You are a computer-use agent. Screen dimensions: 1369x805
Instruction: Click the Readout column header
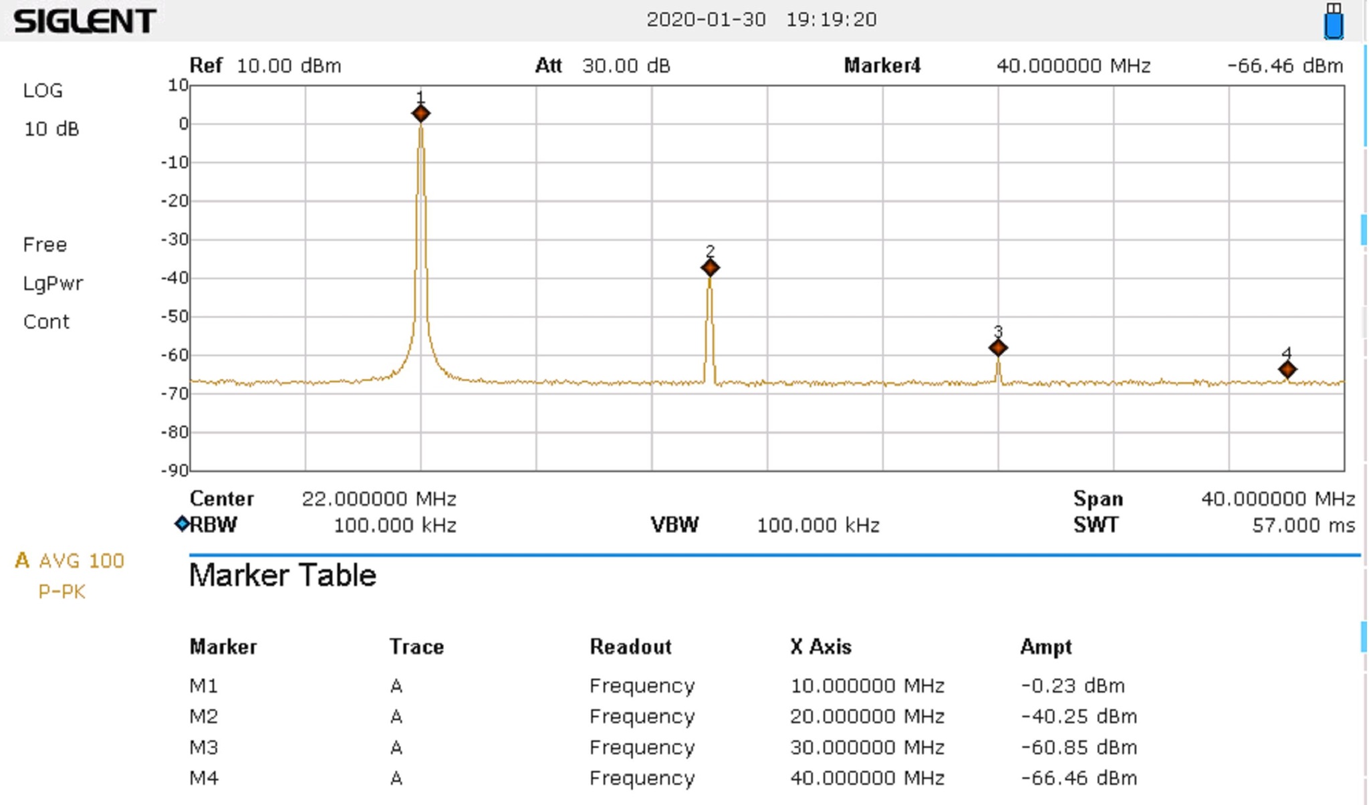click(x=630, y=647)
